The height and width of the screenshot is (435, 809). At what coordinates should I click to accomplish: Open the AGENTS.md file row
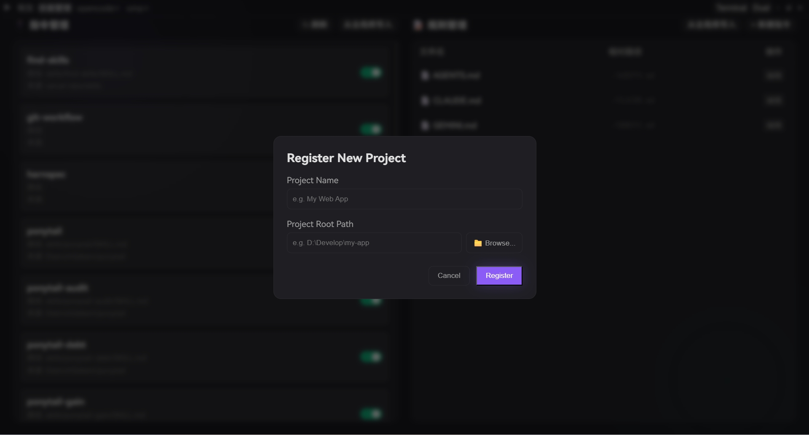click(602, 75)
